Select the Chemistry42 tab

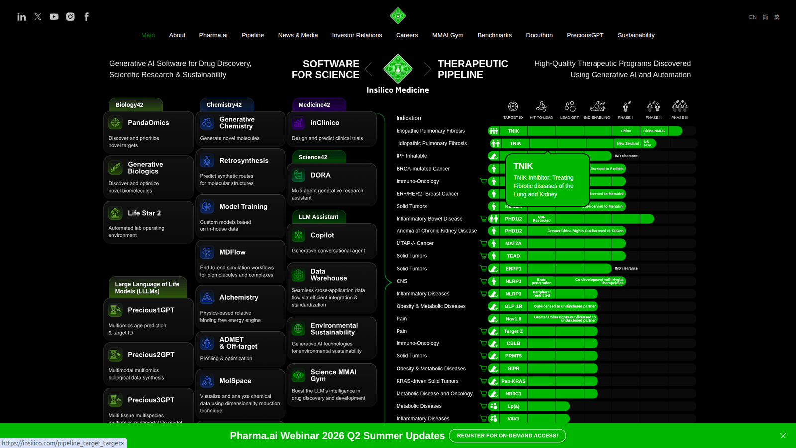coord(227,105)
